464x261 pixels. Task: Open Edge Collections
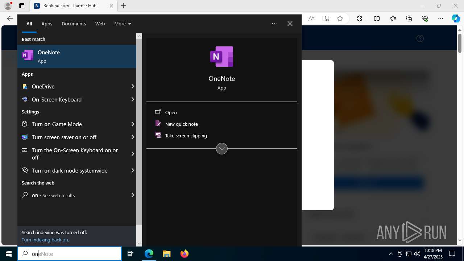pos(409,18)
